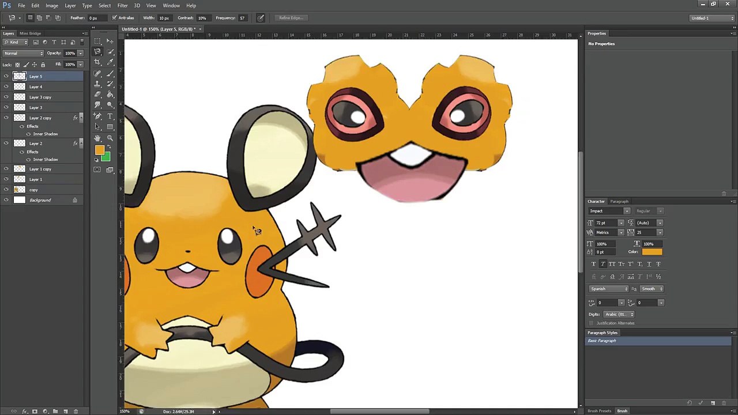Open the Character text Color swatch

[x=652, y=252]
